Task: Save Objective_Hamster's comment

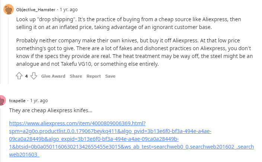Action: pyautogui.click(x=110, y=76)
